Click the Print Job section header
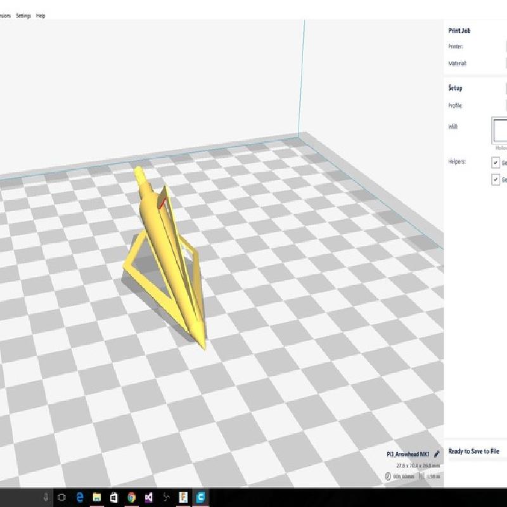The width and height of the screenshot is (507, 507). (x=459, y=30)
